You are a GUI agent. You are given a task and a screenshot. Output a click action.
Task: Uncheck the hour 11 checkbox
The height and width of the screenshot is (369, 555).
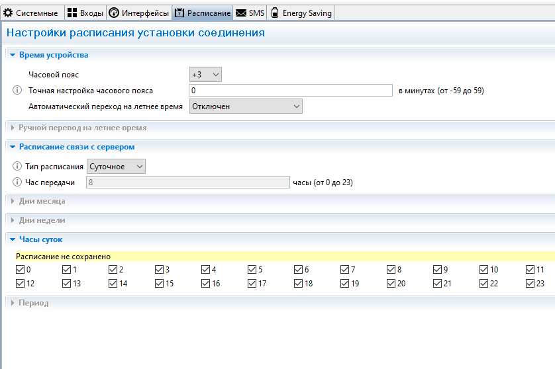pos(530,270)
